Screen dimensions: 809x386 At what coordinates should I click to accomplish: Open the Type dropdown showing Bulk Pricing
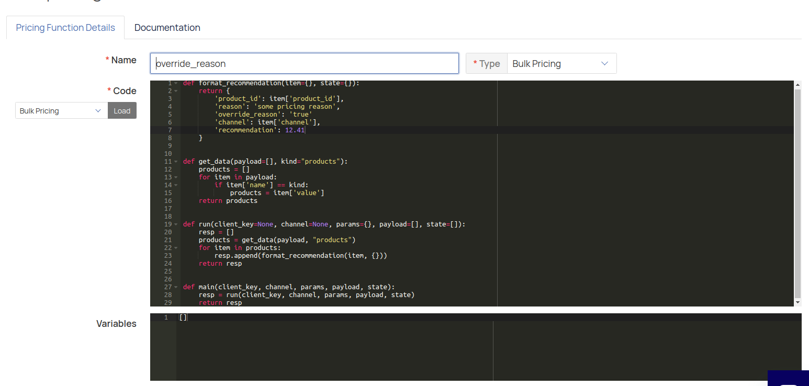561,63
